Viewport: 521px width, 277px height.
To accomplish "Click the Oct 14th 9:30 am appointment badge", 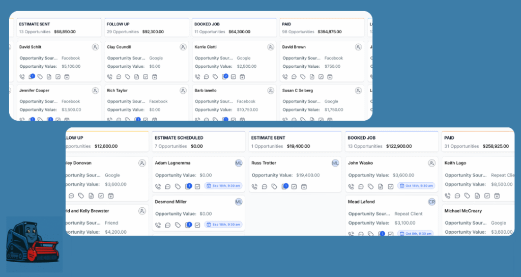I will tap(417, 186).
